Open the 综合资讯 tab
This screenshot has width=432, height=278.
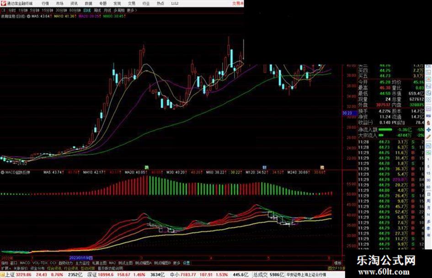tap(54, 268)
